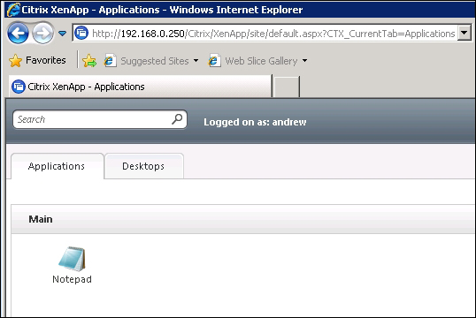
Task: Click the site icon in address bar
Action: (81, 33)
